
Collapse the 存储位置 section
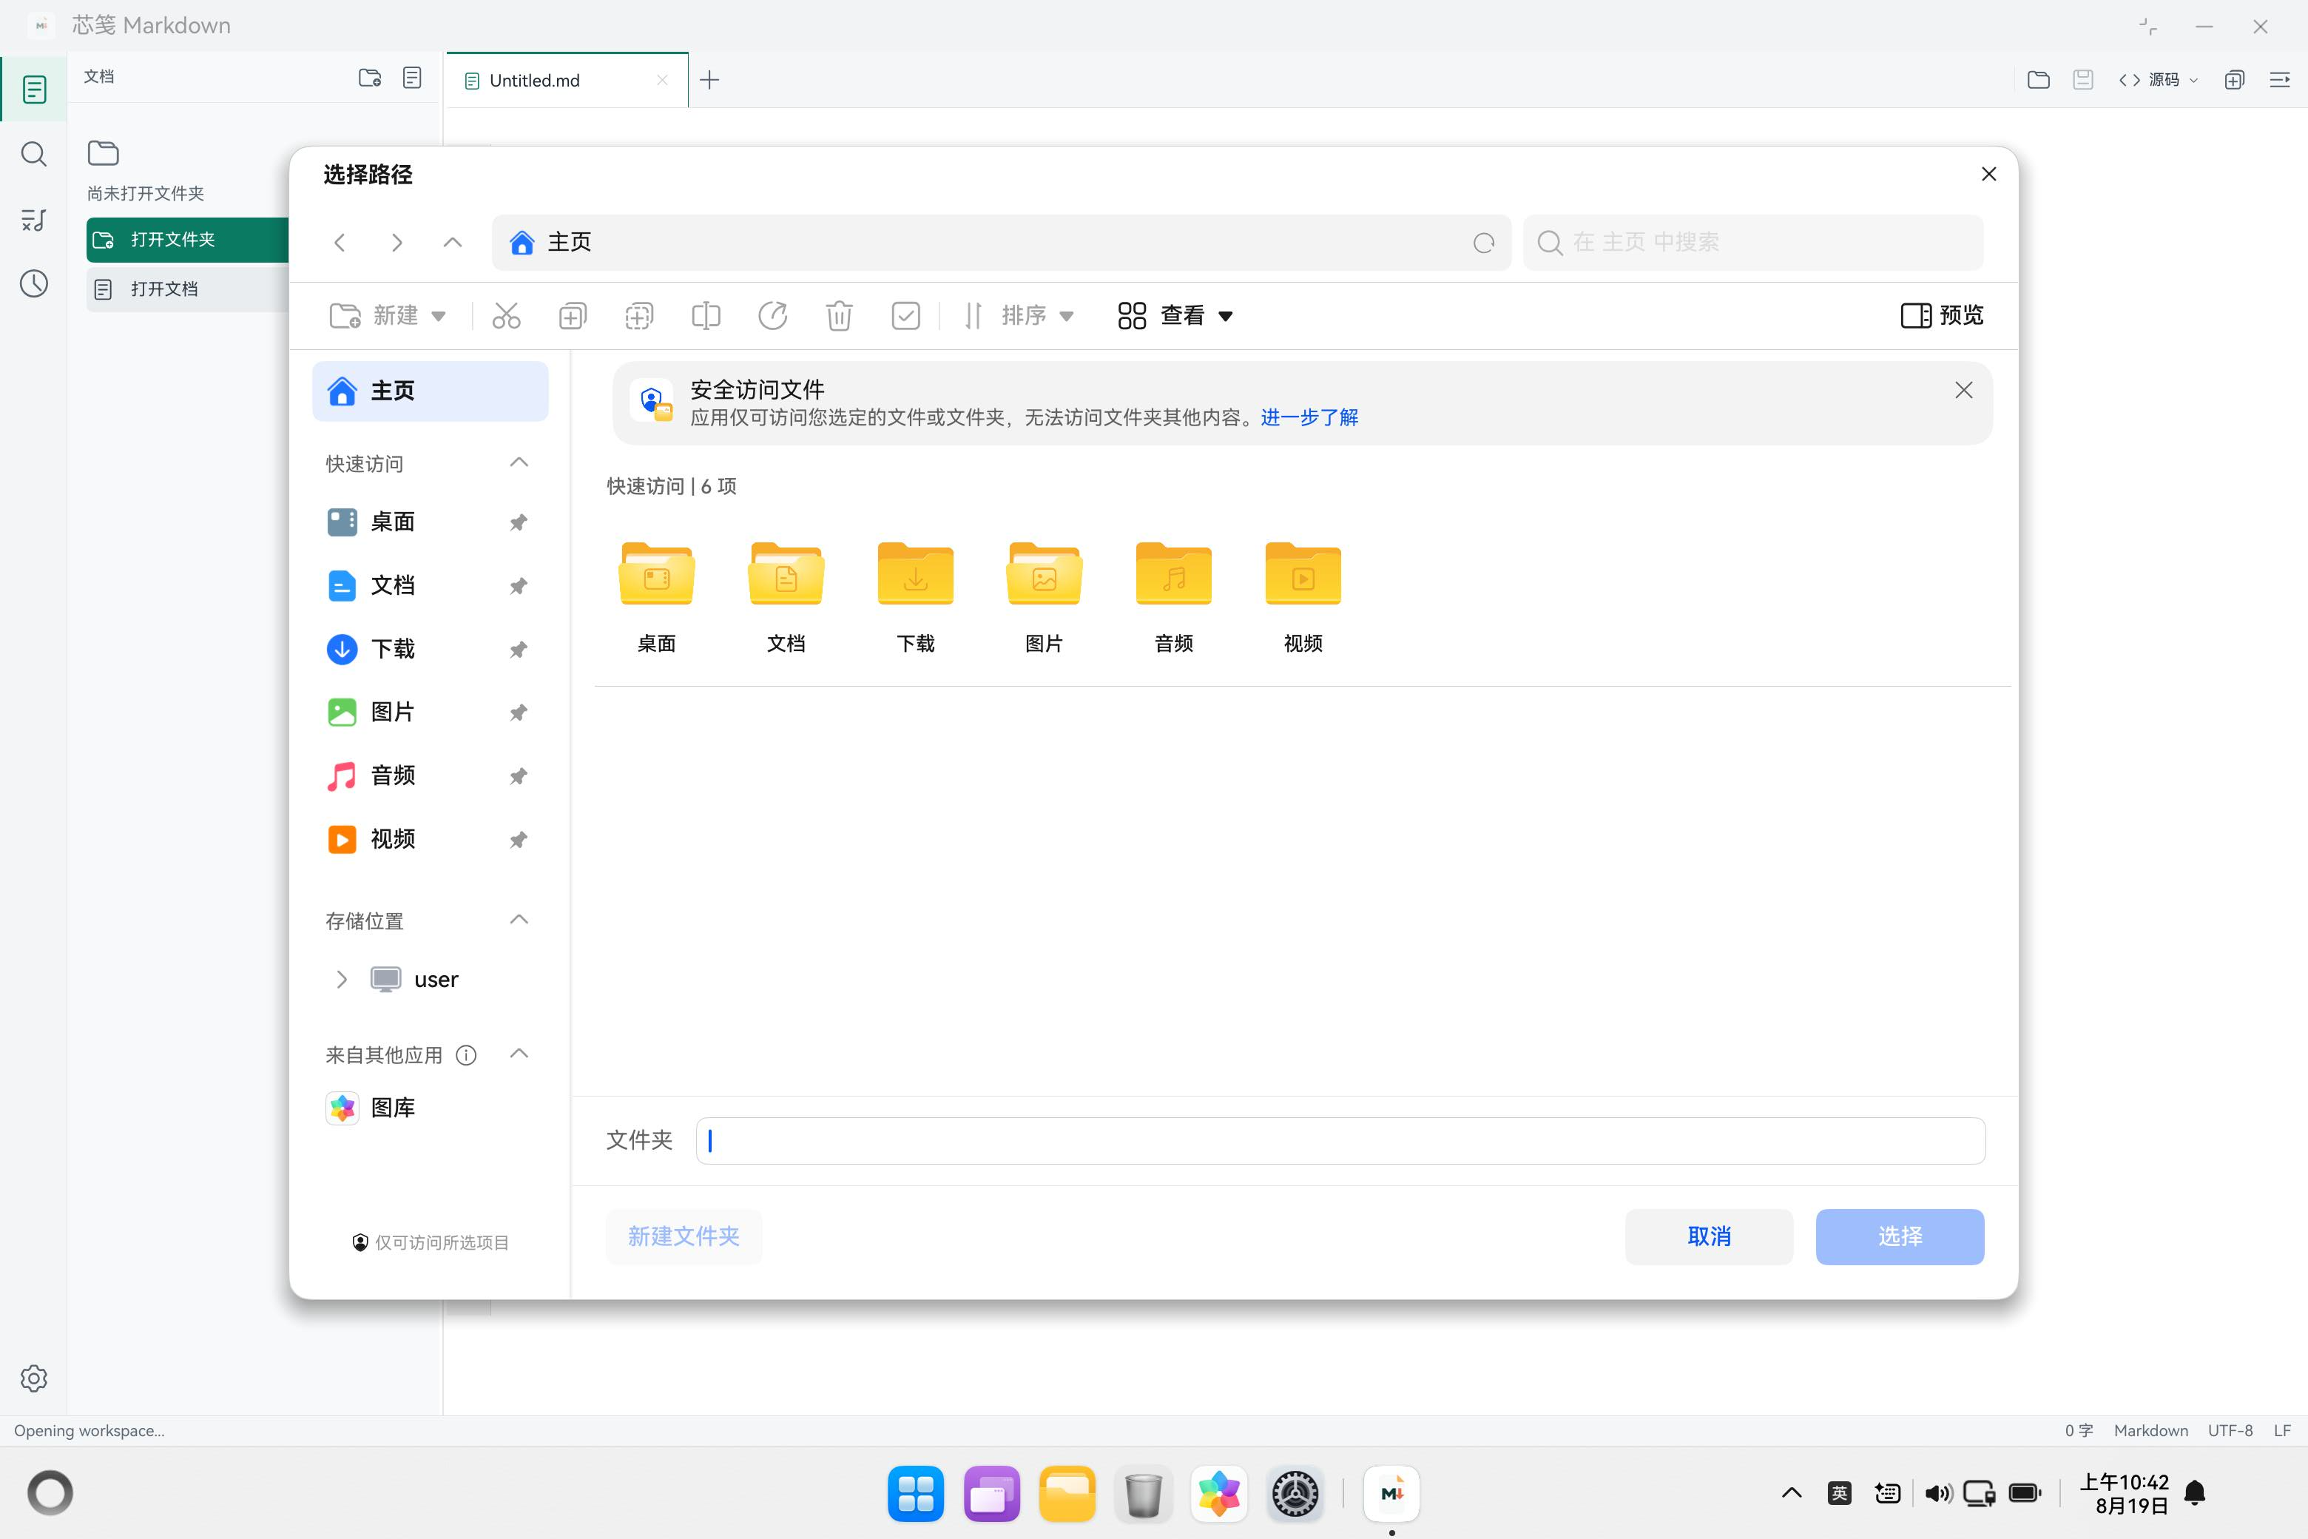(x=519, y=920)
